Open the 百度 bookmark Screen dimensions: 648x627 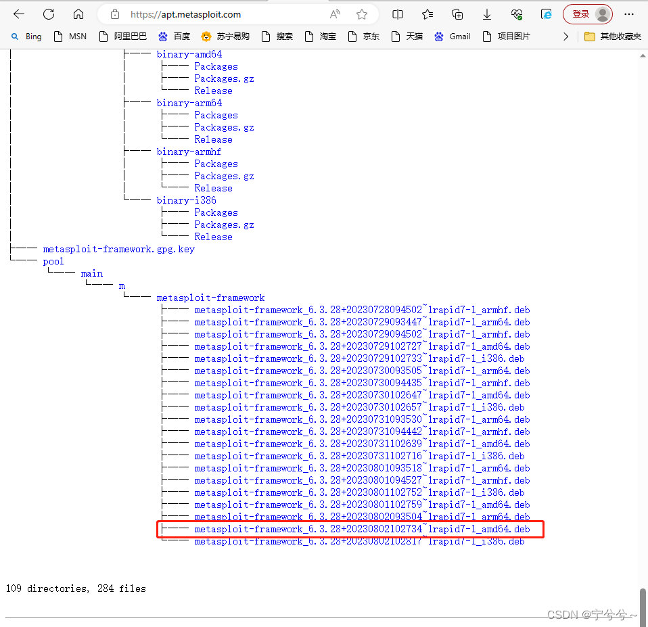[174, 37]
